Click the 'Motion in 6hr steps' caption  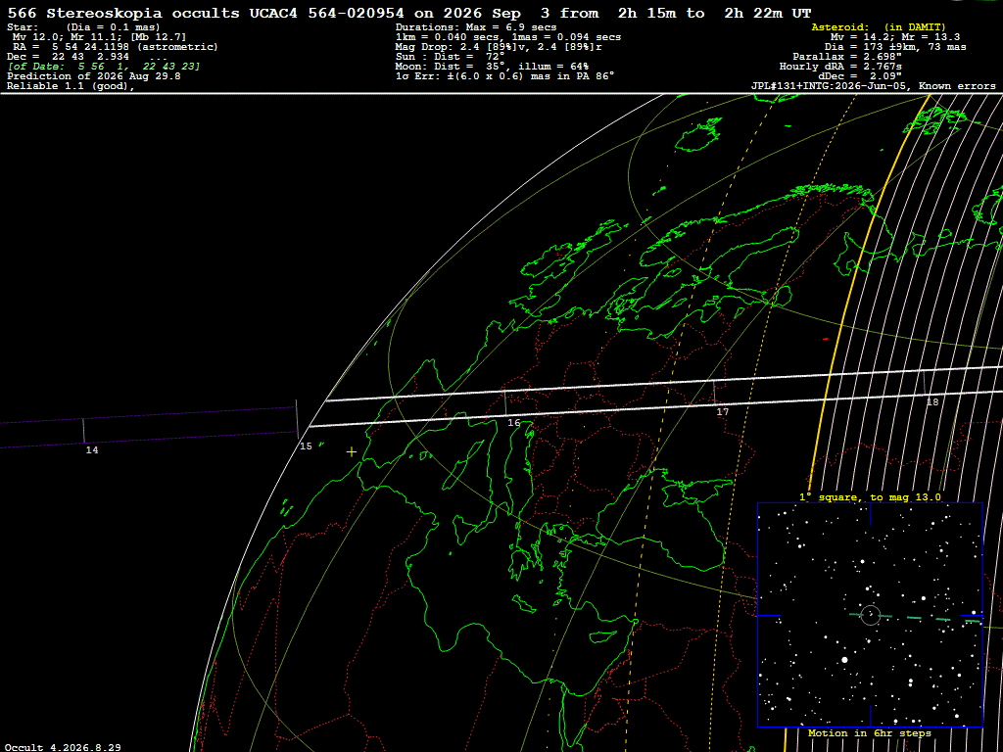(870, 732)
